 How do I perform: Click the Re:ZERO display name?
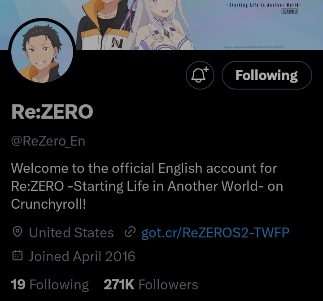point(52,112)
